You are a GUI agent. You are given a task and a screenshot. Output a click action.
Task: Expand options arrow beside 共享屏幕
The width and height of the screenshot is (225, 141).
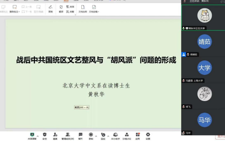[38, 136]
